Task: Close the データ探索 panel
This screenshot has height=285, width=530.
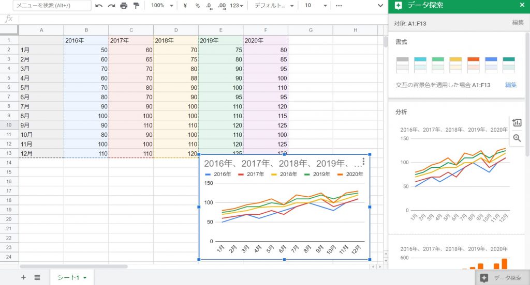Action: 522,5
